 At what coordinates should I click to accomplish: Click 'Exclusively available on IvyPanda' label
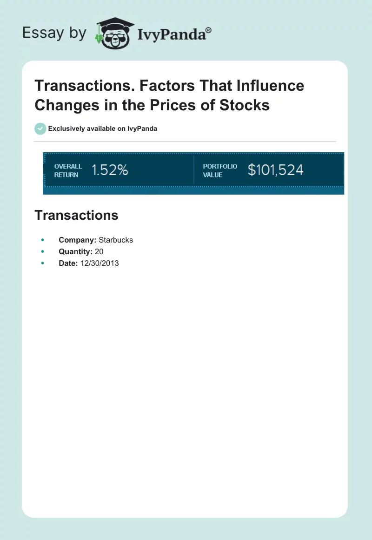(x=102, y=128)
